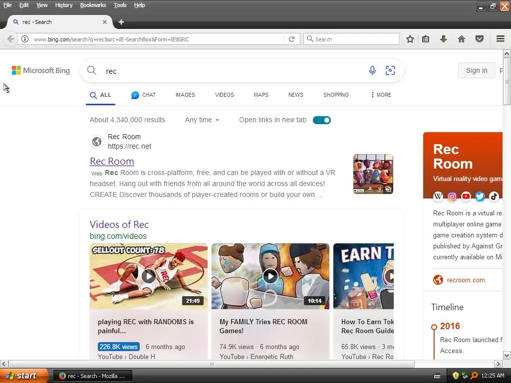The height and width of the screenshot is (383, 511).
Task: Open the https://rec.net URL text
Action: click(x=129, y=146)
